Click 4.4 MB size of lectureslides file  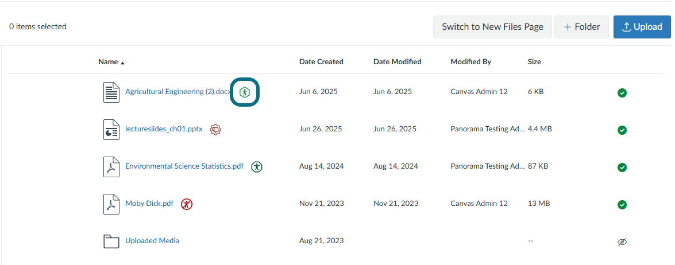point(540,129)
